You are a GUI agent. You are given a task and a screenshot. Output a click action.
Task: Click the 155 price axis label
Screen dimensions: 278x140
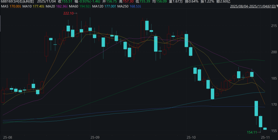pyautogui.click(x=274, y=131)
